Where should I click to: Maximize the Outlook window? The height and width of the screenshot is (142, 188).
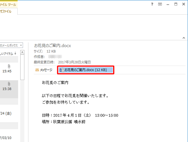(x=176, y=4)
